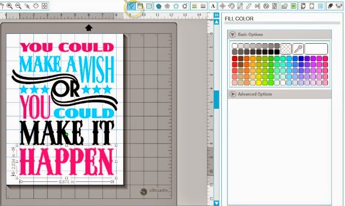Select the dark brown top-row swatch
Image resolution: width=345 pixels, height=206 pixels.
[x=241, y=58]
